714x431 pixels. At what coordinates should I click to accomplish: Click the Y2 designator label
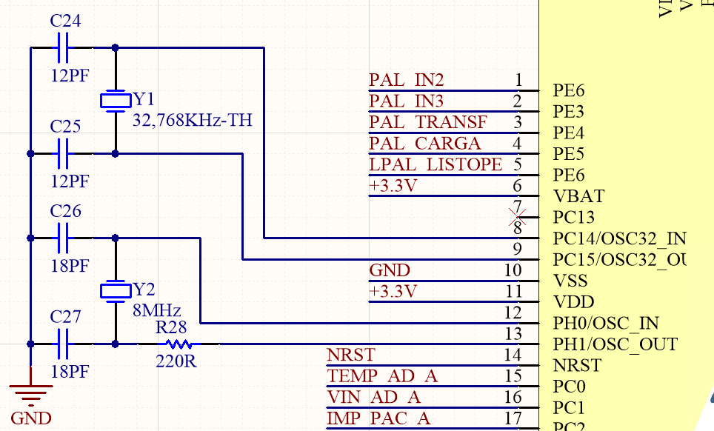point(144,290)
